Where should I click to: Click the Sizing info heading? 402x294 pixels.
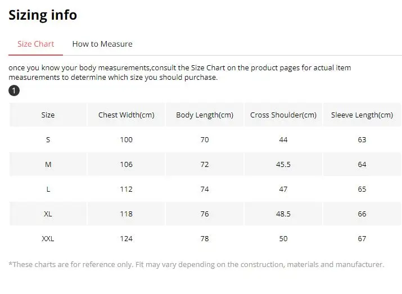point(43,15)
